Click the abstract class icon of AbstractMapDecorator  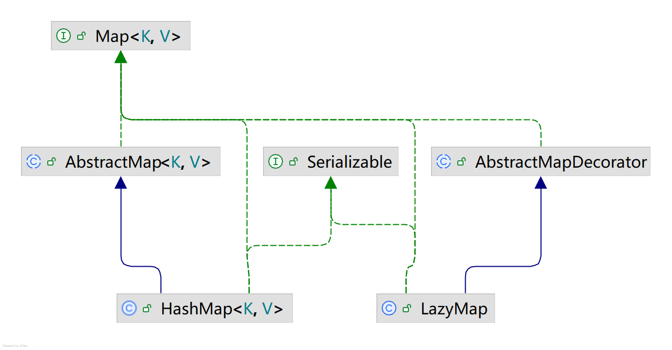444,161
